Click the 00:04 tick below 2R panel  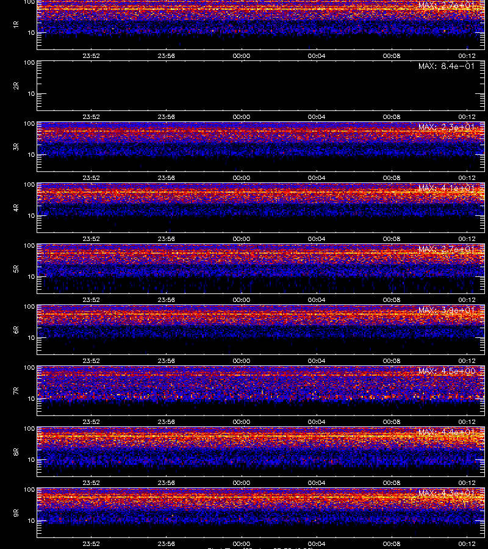[317, 117]
